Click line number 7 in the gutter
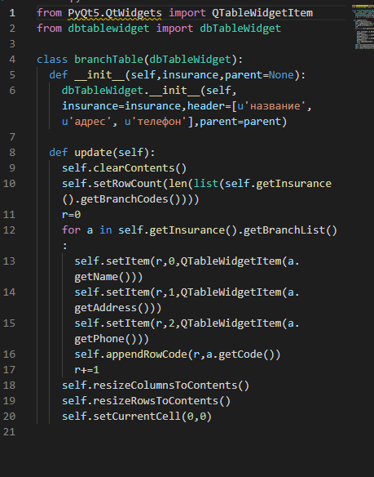The width and height of the screenshot is (374, 477). 12,137
